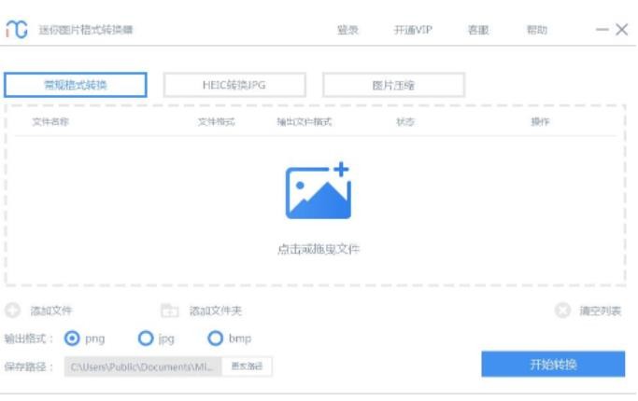This screenshot has height=401, width=638.
Task: Minimize the converter window
Action: tap(603, 30)
